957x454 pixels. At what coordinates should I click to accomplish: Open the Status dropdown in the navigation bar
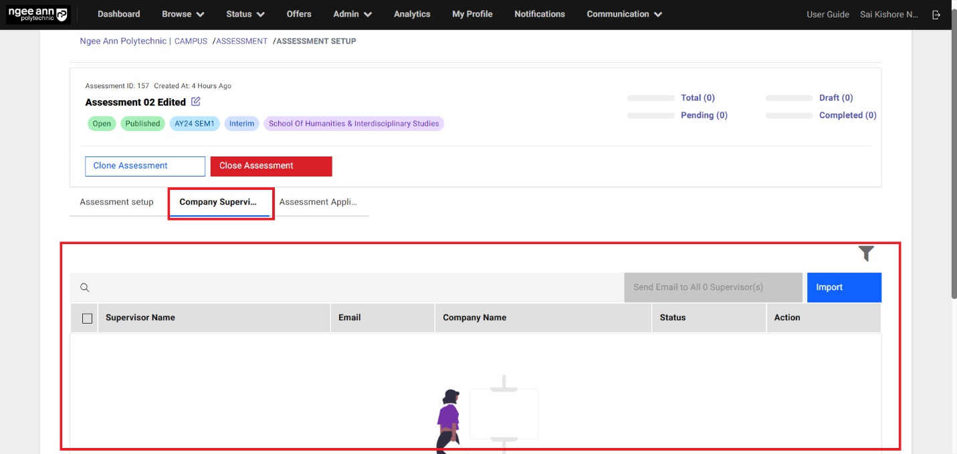245,14
